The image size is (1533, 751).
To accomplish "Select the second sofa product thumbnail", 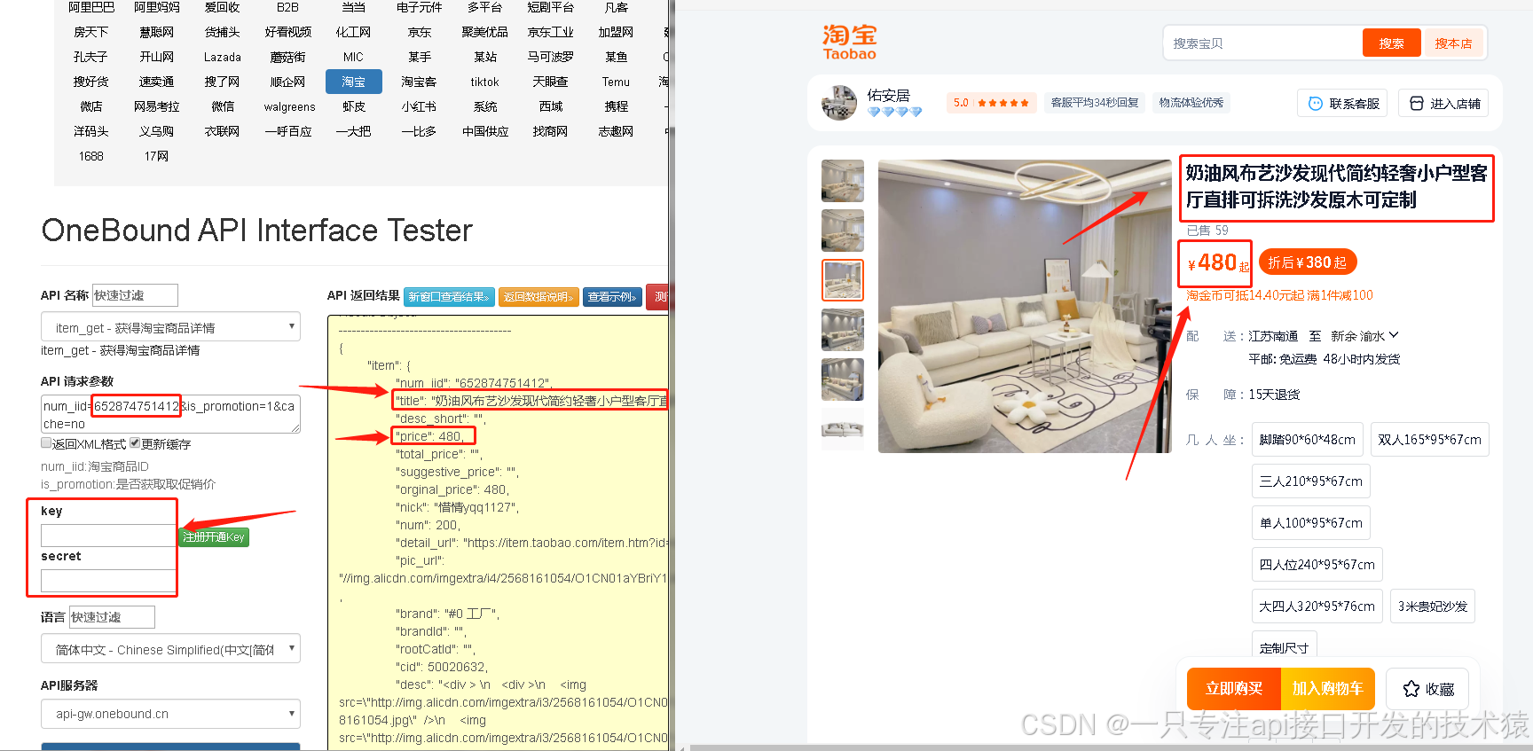I will tap(843, 231).
